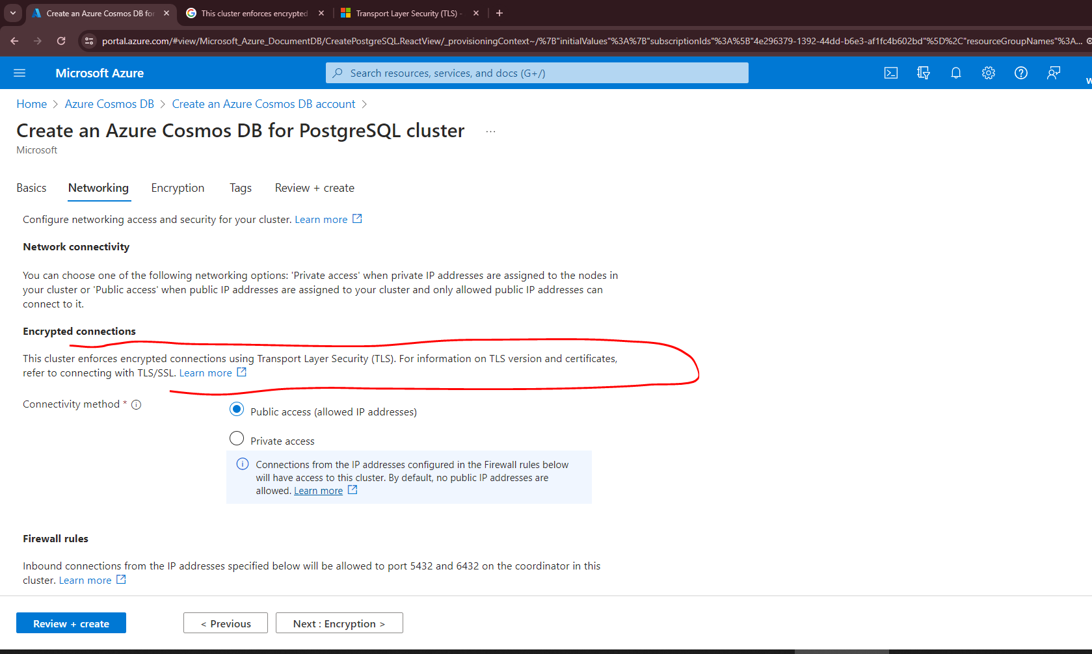Click the 'Network connectivity' heading
The image size is (1092, 654).
tap(76, 247)
